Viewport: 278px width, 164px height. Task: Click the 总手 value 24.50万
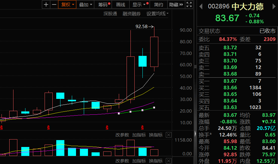pos(227,128)
